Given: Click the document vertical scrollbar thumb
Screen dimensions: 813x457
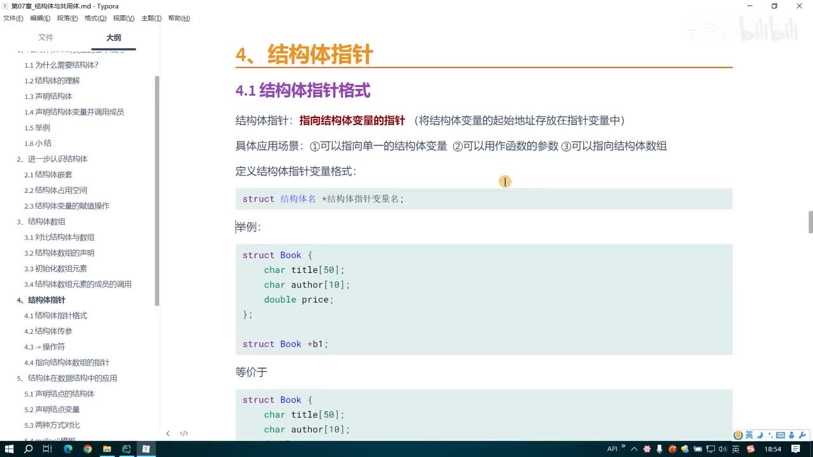Looking at the screenshot, I should 810,222.
